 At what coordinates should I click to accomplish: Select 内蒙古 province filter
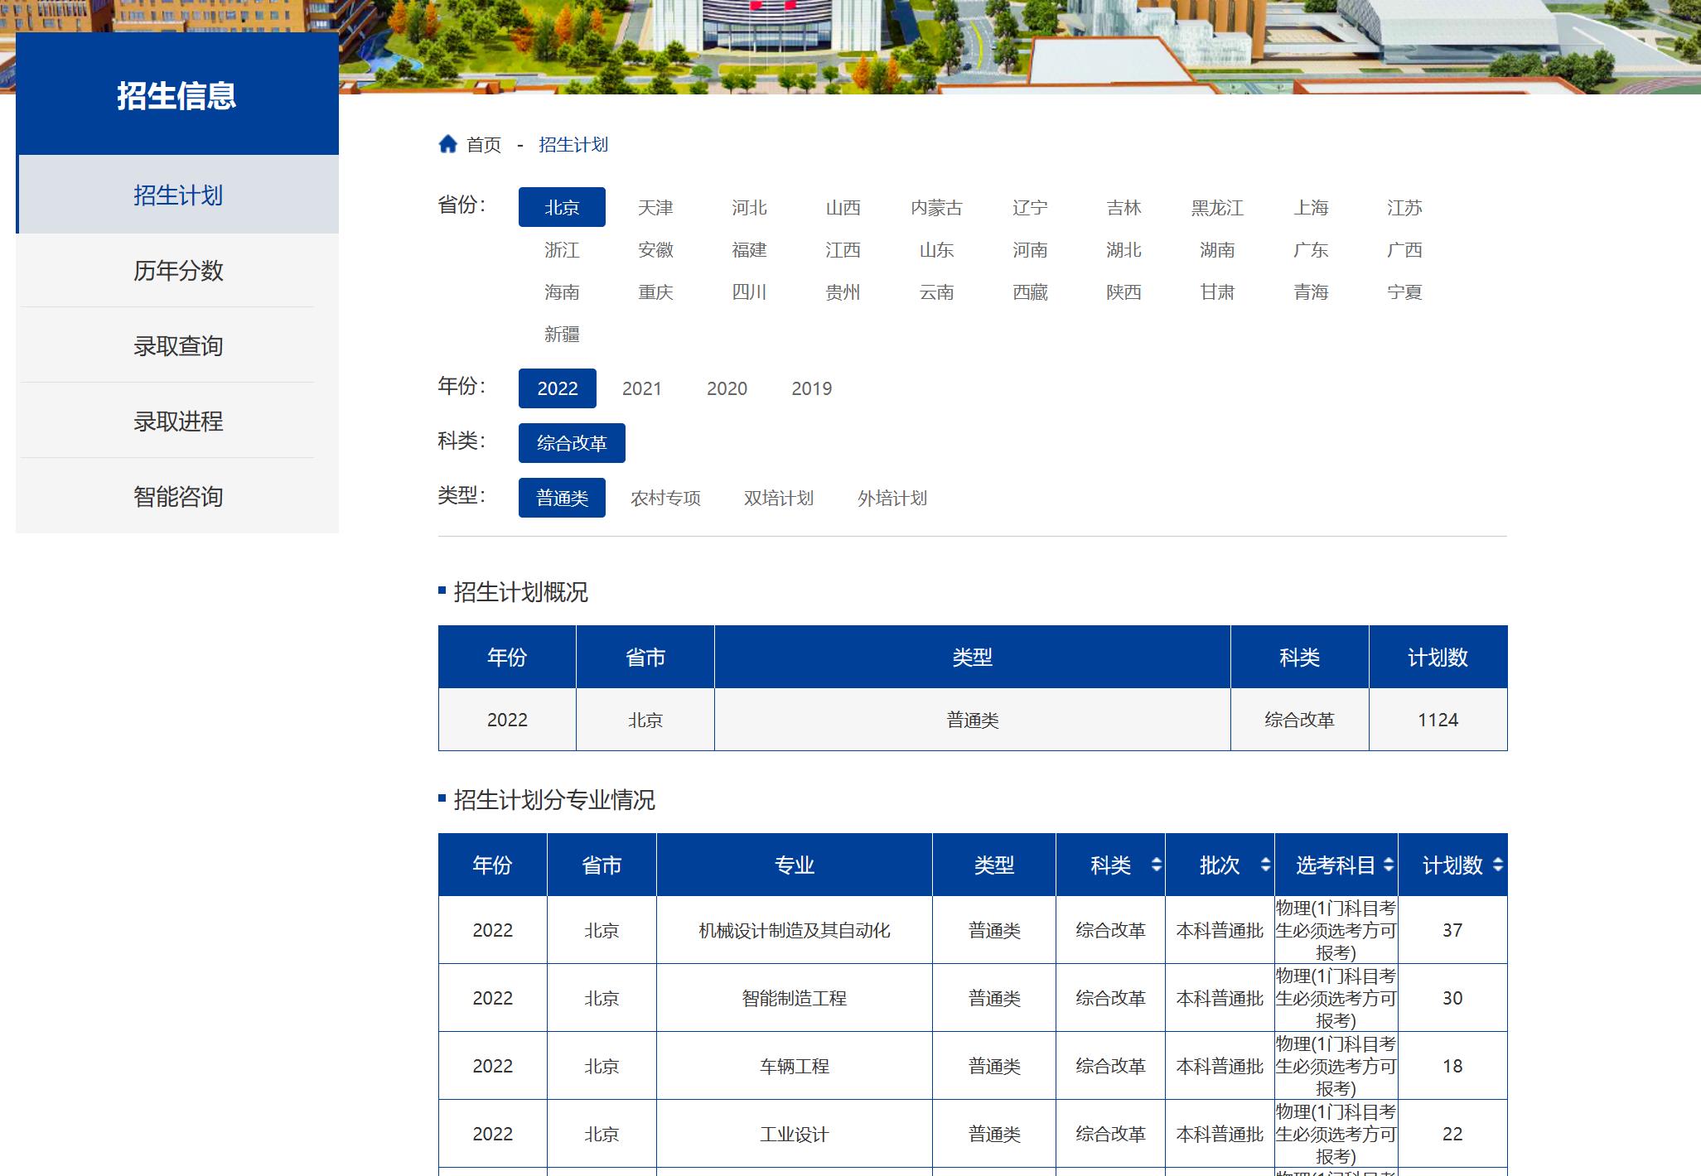click(936, 207)
